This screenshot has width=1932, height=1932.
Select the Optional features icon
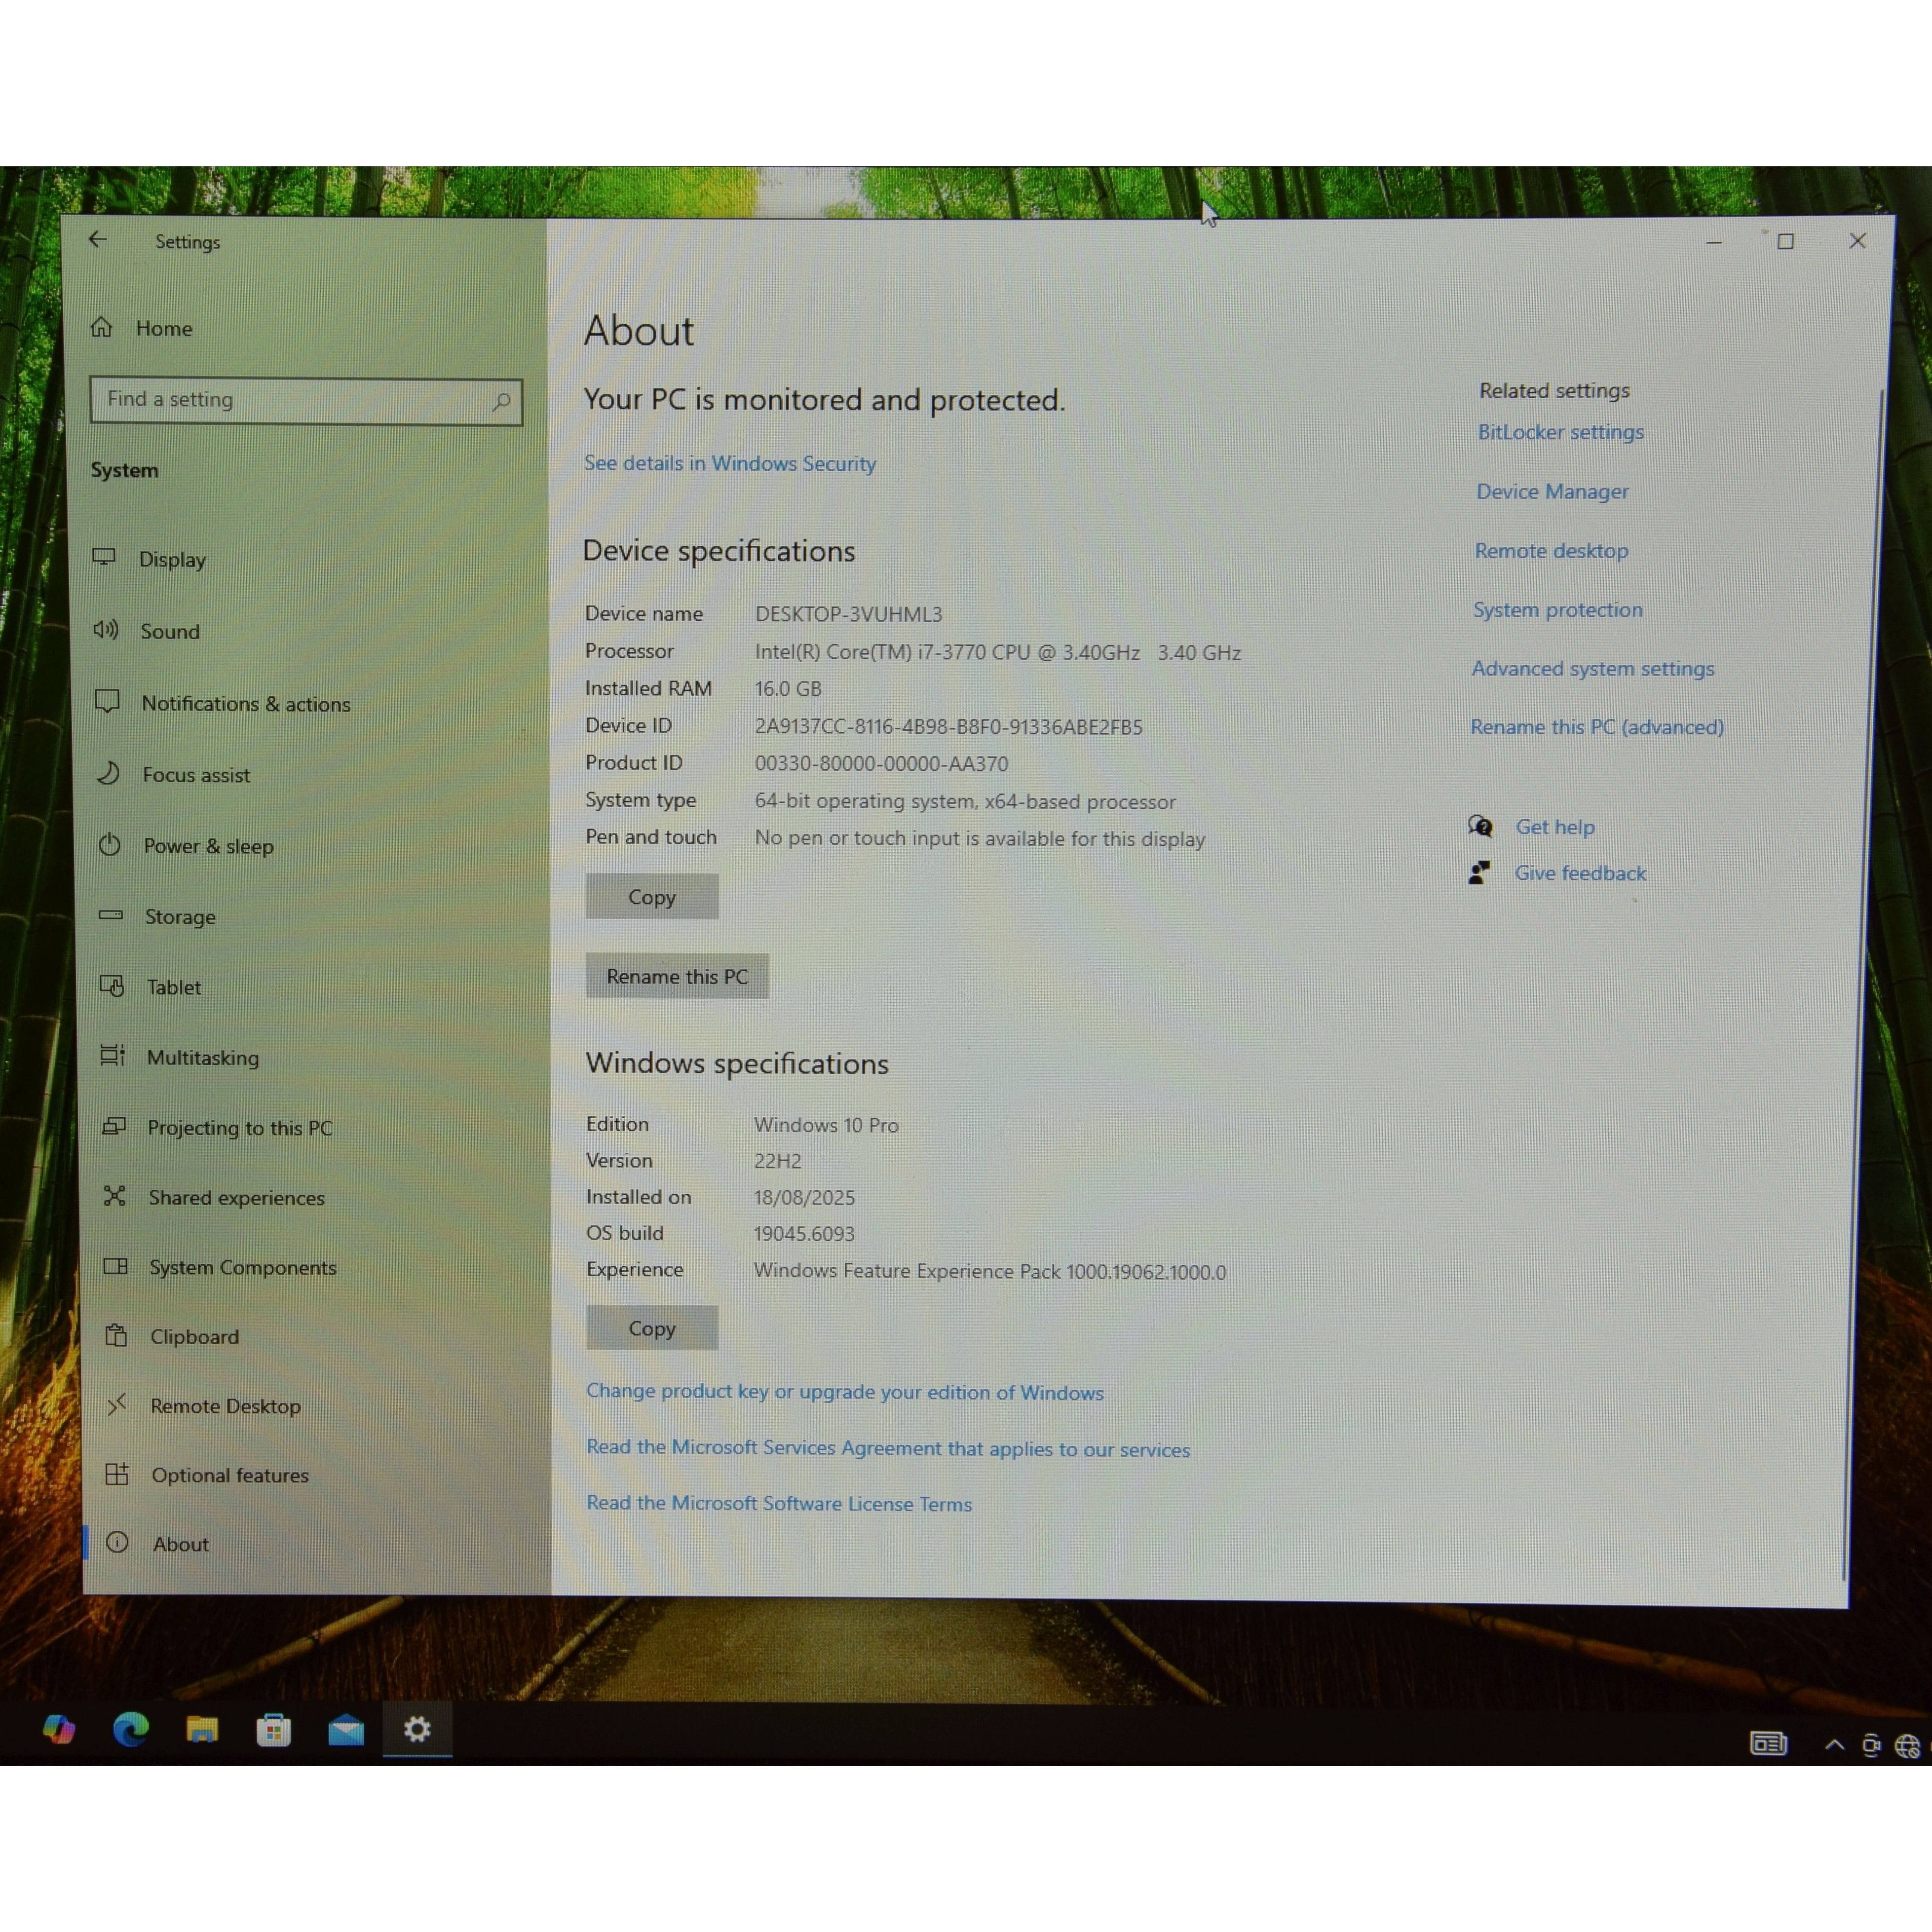[117, 1473]
